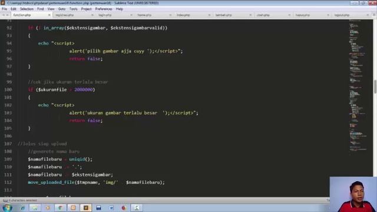Screen dimensions: 377x212
Task: Click 'return false;' on line 96
Action: (x=86, y=59)
